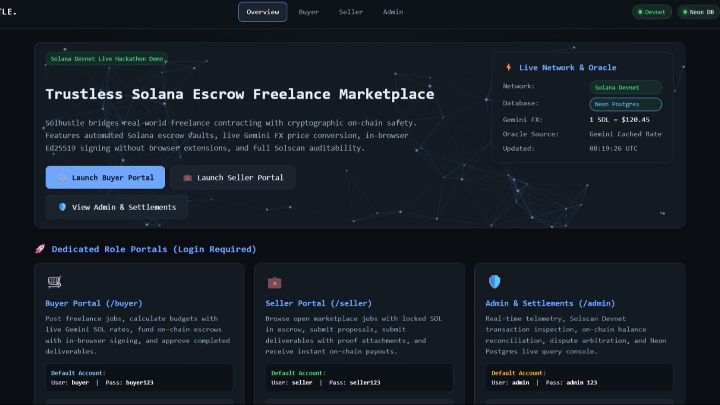The image size is (720, 405).
Task: Click the Live Network & Oracle panel title
Action: pos(568,68)
